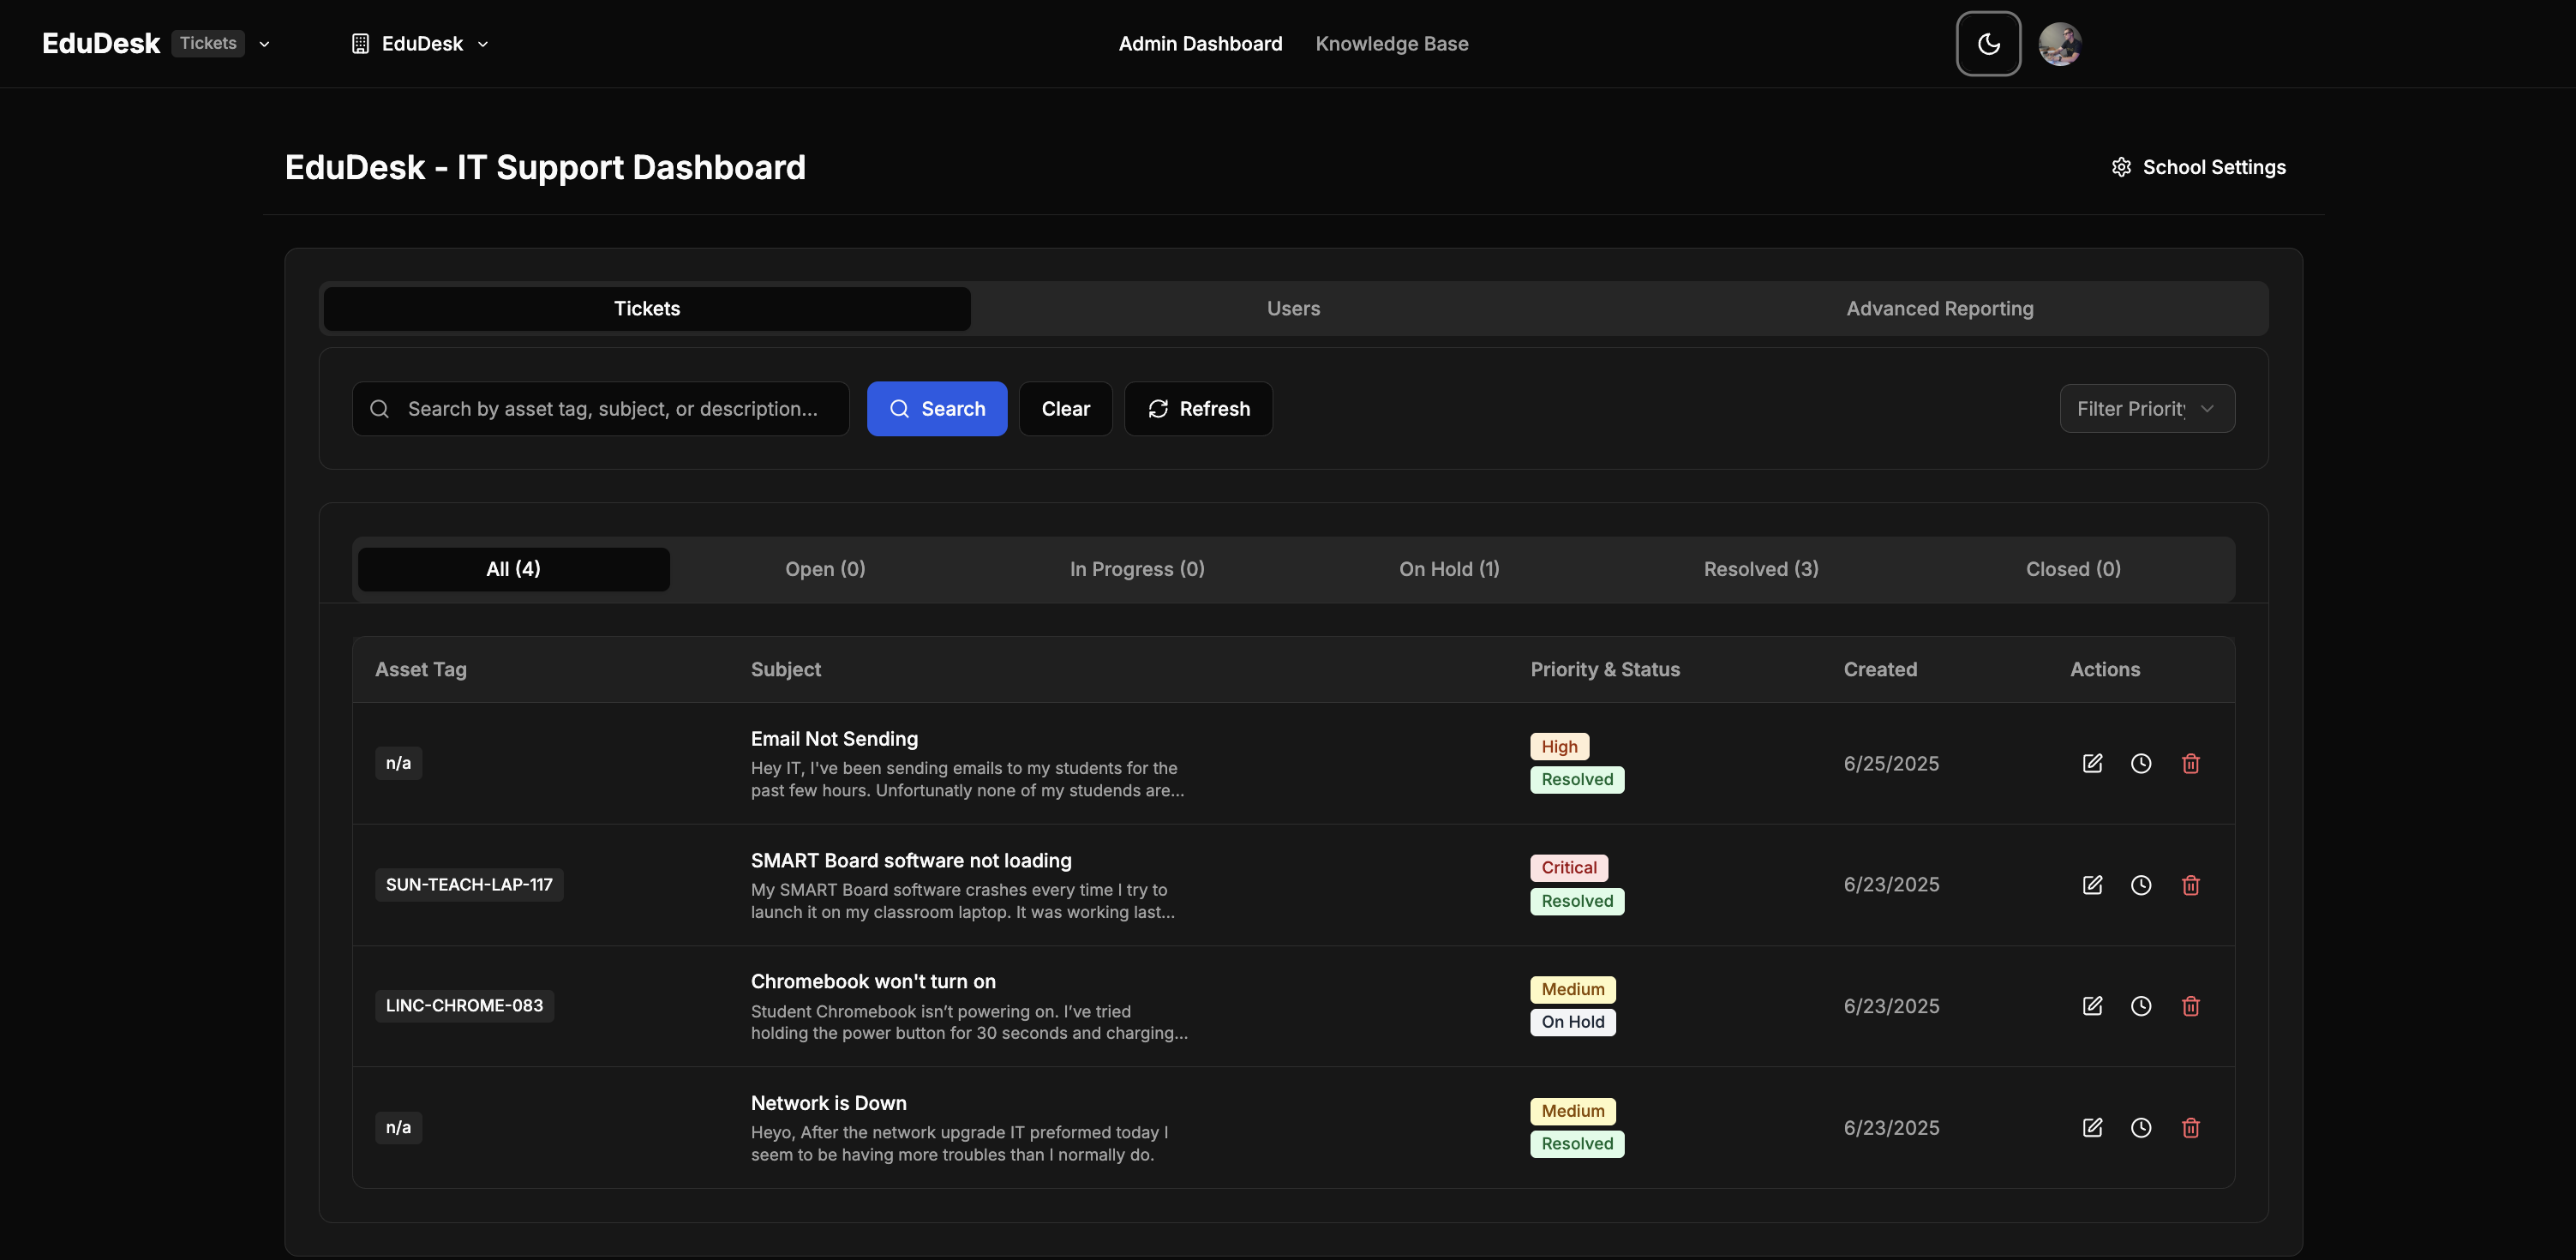Expand the Tickets product dropdown chevron
Image resolution: width=2576 pixels, height=1260 pixels.
(x=265, y=44)
